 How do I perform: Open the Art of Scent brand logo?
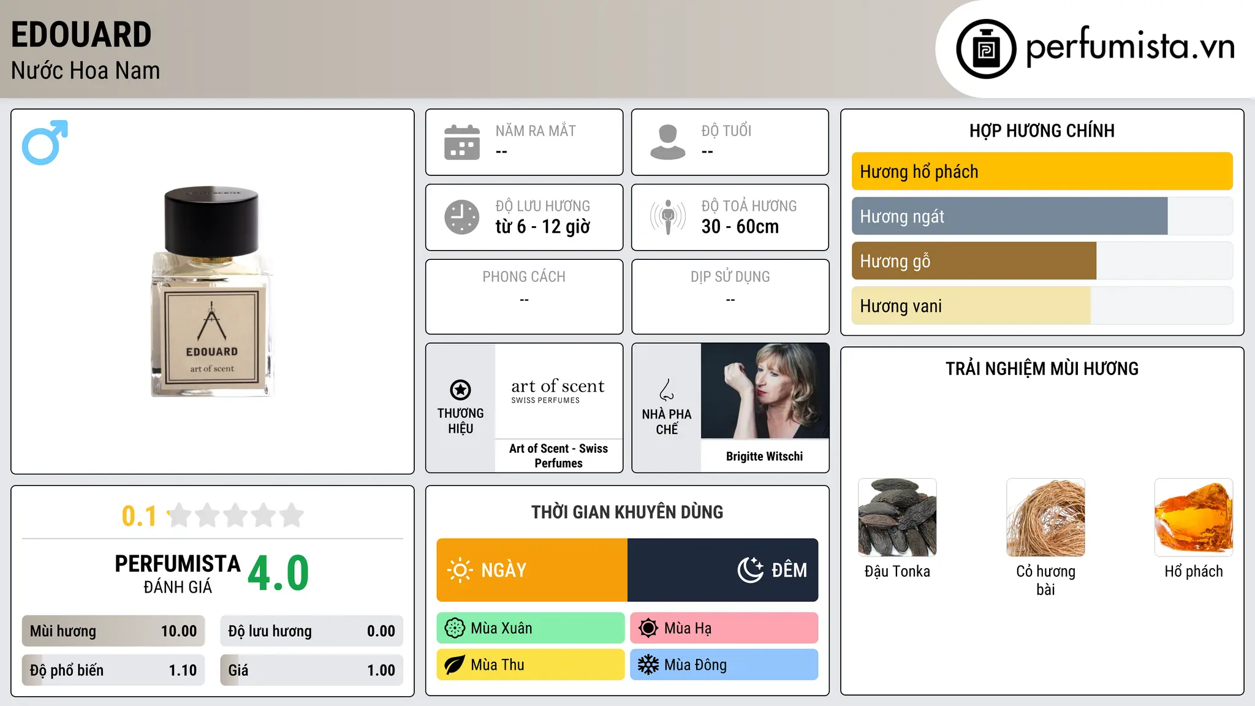point(558,391)
